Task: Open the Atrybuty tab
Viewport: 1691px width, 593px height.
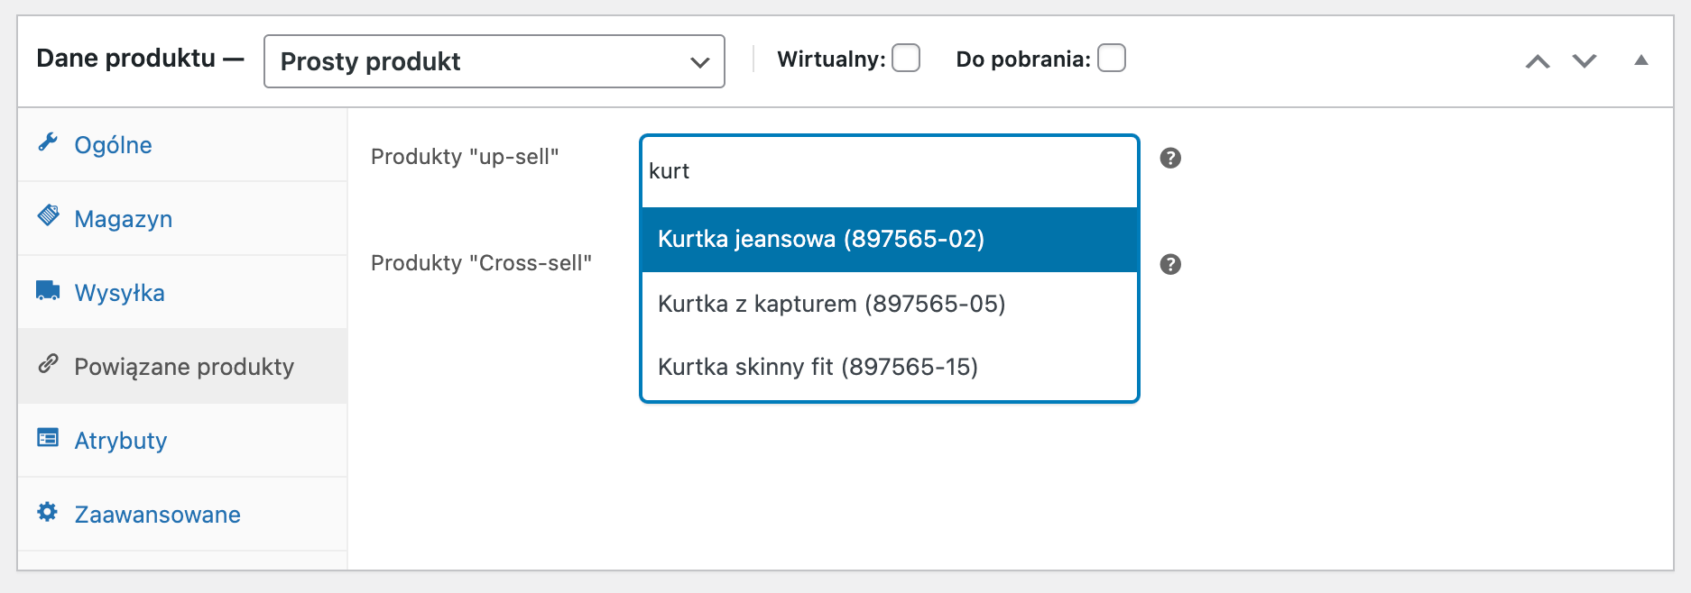Action: [x=182, y=440]
